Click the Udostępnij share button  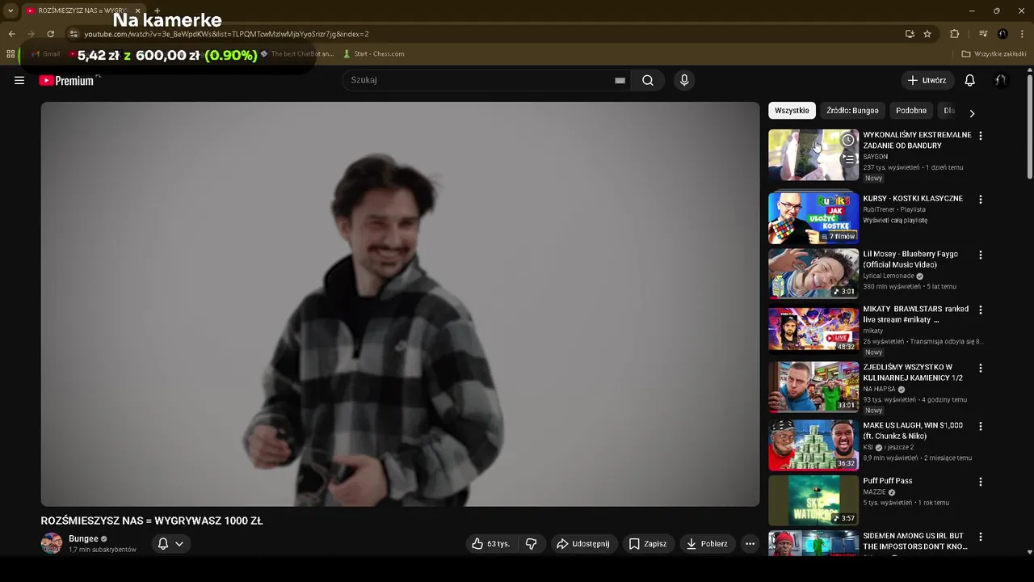tap(583, 544)
